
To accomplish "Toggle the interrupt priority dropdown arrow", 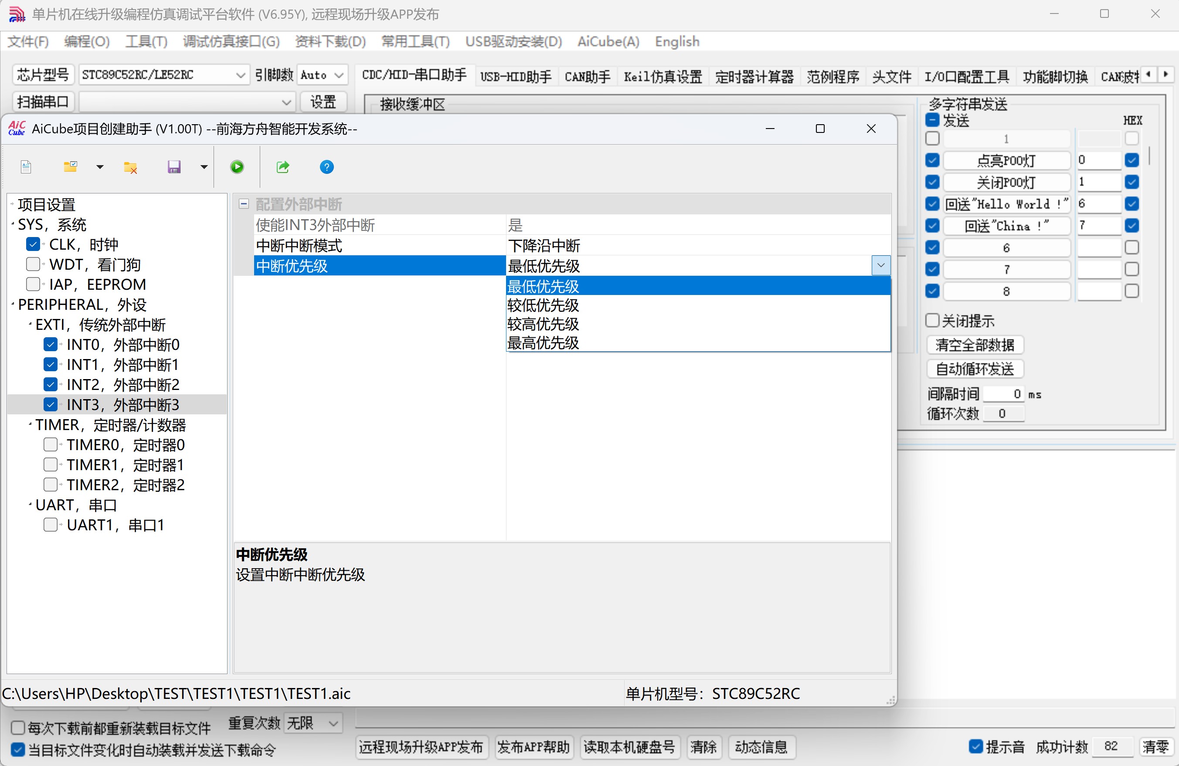I will 881,265.
